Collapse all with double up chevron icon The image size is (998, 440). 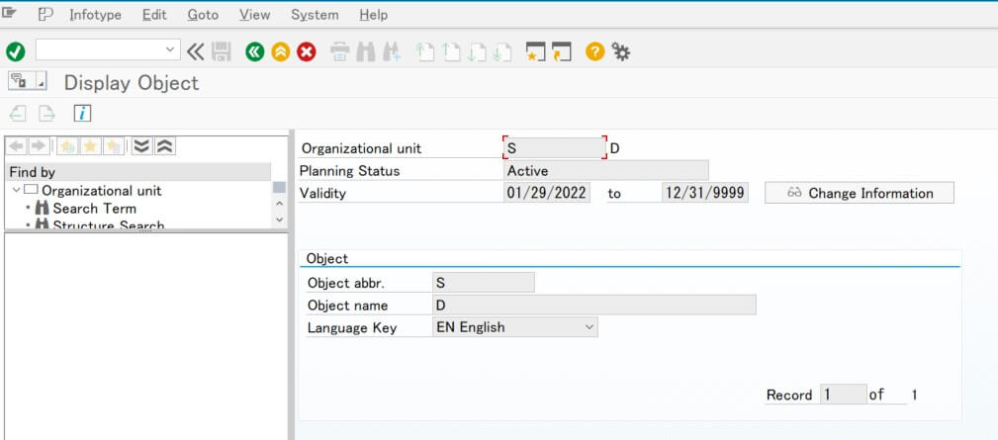(164, 146)
